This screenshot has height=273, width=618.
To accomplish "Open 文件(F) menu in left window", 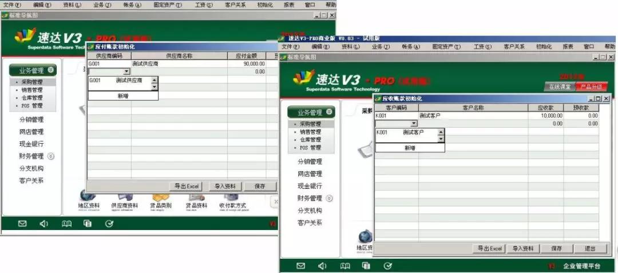I will coord(12,5).
